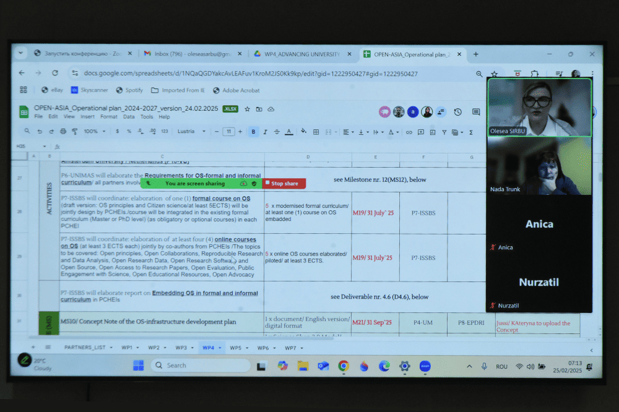Switch to WP4_ADVANCING UNIVERSITY browser tab

point(302,54)
